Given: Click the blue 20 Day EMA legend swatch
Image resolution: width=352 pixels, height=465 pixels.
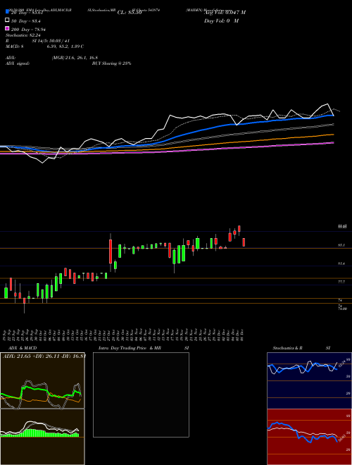Looking at the screenshot, I should (x=7, y=12).
